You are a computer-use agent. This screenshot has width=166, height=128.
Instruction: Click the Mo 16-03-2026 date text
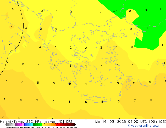coord(110,122)
